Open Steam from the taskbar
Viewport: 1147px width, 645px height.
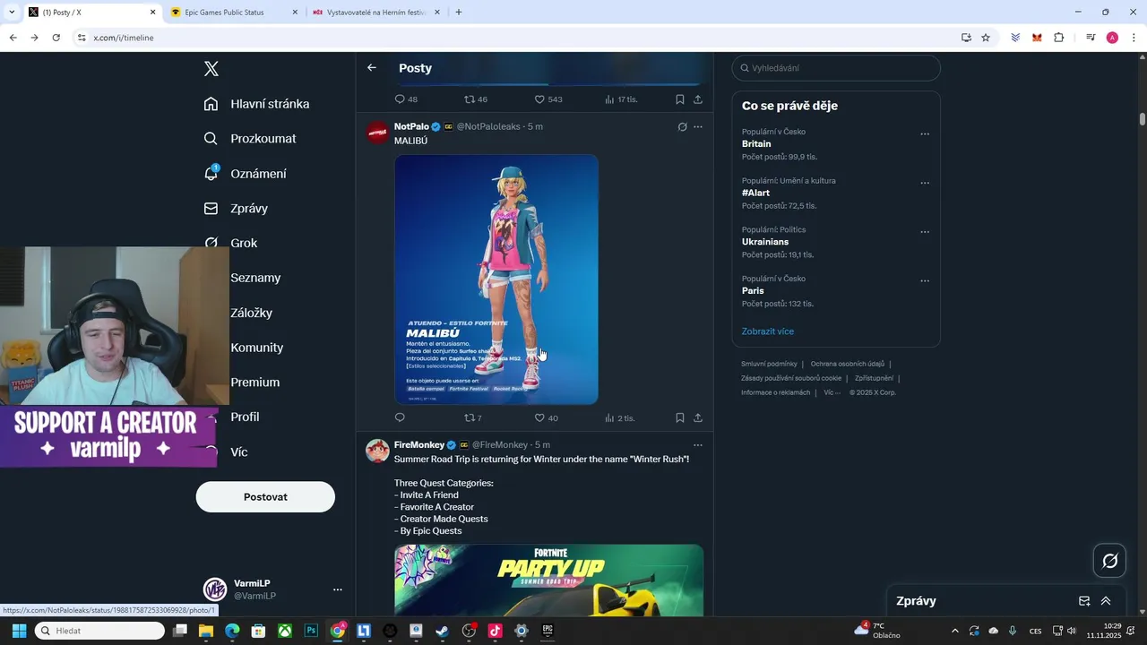click(x=443, y=631)
